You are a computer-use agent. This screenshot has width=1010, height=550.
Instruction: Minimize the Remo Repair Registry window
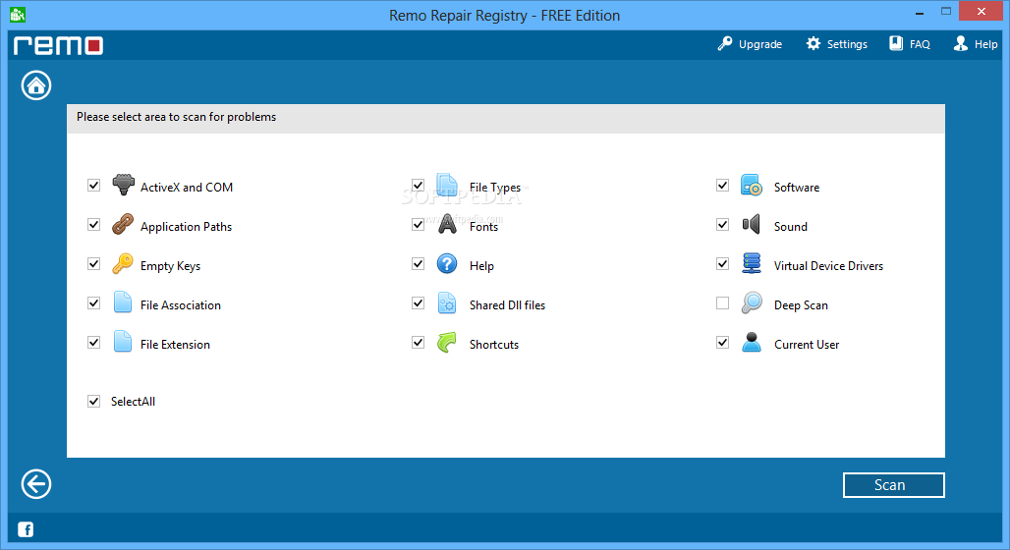pyautogui.click(x=920, y=12)
